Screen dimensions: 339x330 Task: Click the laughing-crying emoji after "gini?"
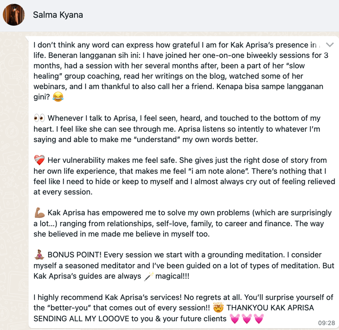pos(57,97)
